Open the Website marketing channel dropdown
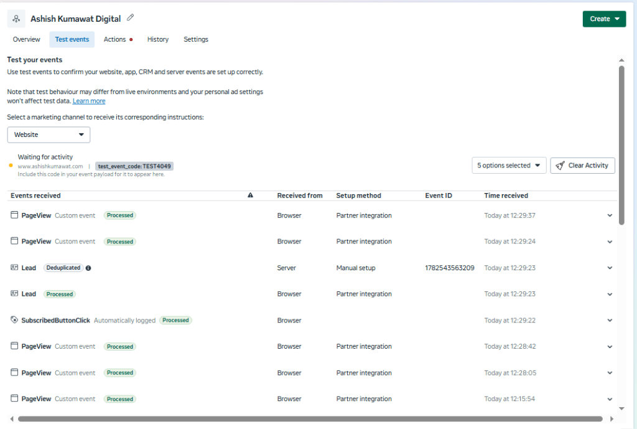 [x=49, y=134]
